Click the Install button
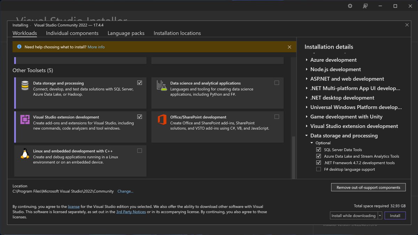Viewport: 418px width, 235px height. coord(395,216)
